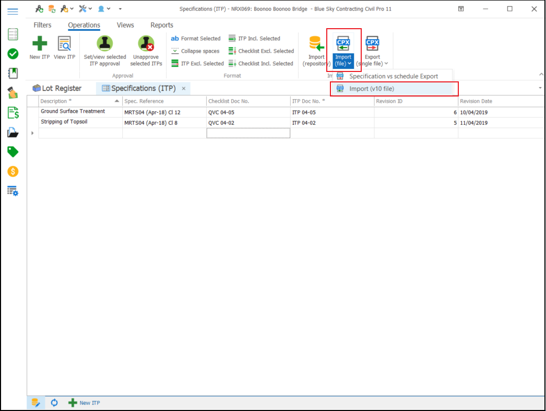Click the orange dollar coin sidebar icon
The image size is (546, 411).
pyautogui.click(x=13, y=171)
